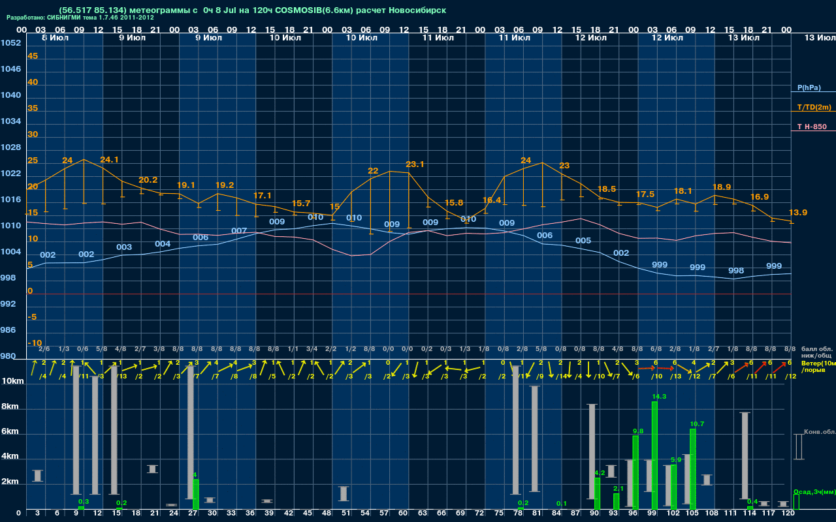The image size is (836, 522).
Task: Click the 15.8 temperature label
Action: (453, 203)
